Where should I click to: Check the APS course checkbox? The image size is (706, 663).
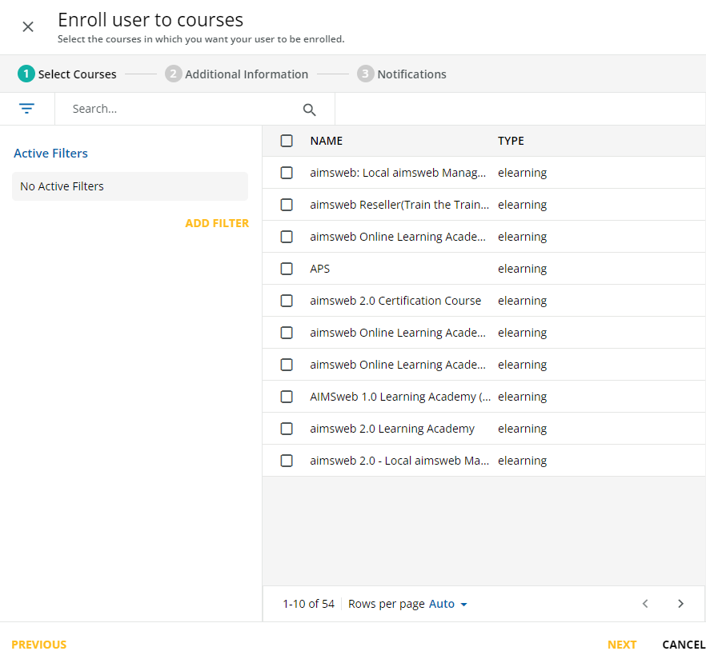(287, 269)
